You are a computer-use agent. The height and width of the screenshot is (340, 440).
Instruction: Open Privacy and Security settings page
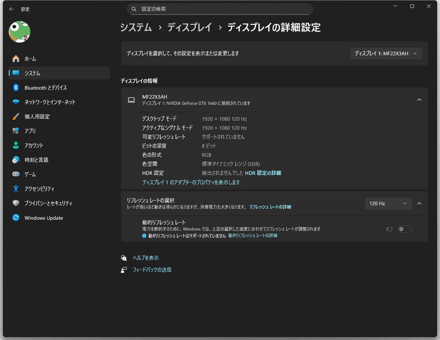[x=48, y=203]
